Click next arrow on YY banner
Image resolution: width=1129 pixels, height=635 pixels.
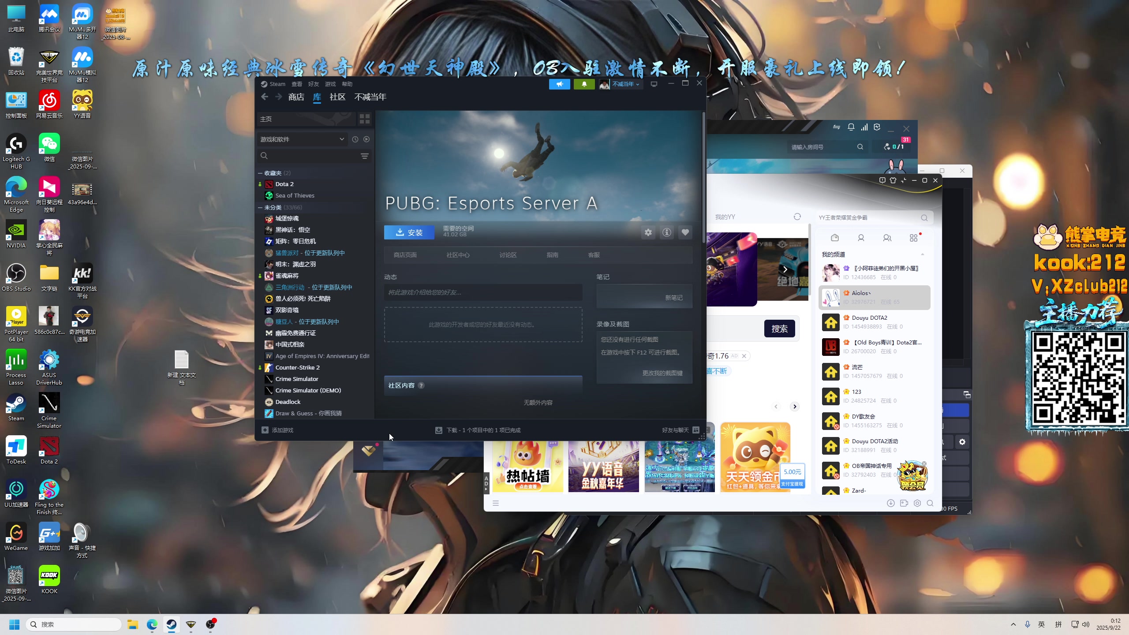[785, 269]
